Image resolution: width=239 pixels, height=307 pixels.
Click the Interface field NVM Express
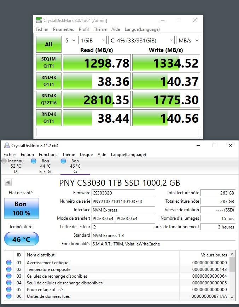(x=123, y=210)
